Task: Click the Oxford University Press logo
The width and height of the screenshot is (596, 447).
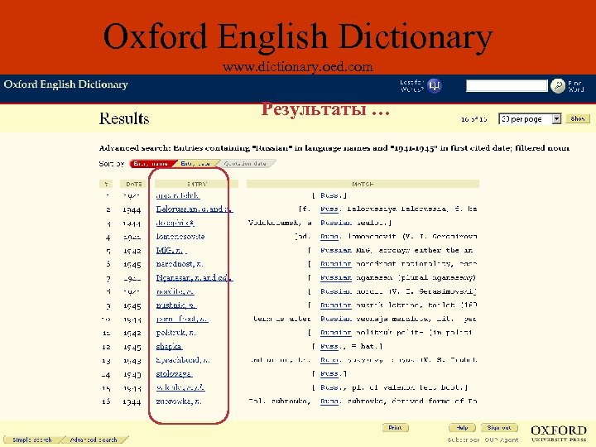Action: 559,433
